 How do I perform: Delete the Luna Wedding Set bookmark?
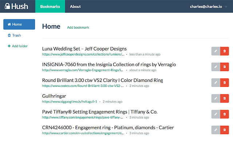coord(224,51)
